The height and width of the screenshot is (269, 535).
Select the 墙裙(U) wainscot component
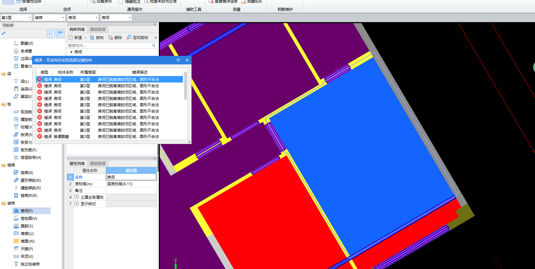click(x=24, y=233)
